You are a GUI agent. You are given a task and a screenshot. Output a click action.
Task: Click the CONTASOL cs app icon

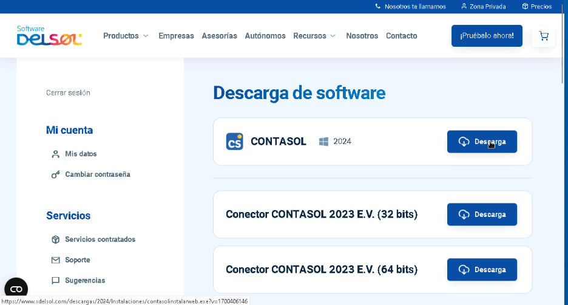point(234,142)
